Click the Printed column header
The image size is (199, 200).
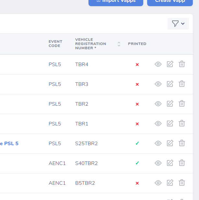[137, 44]
